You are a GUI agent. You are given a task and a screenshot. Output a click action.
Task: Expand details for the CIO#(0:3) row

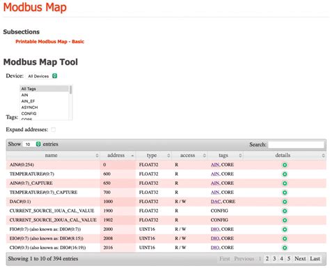tap(285, 248)
